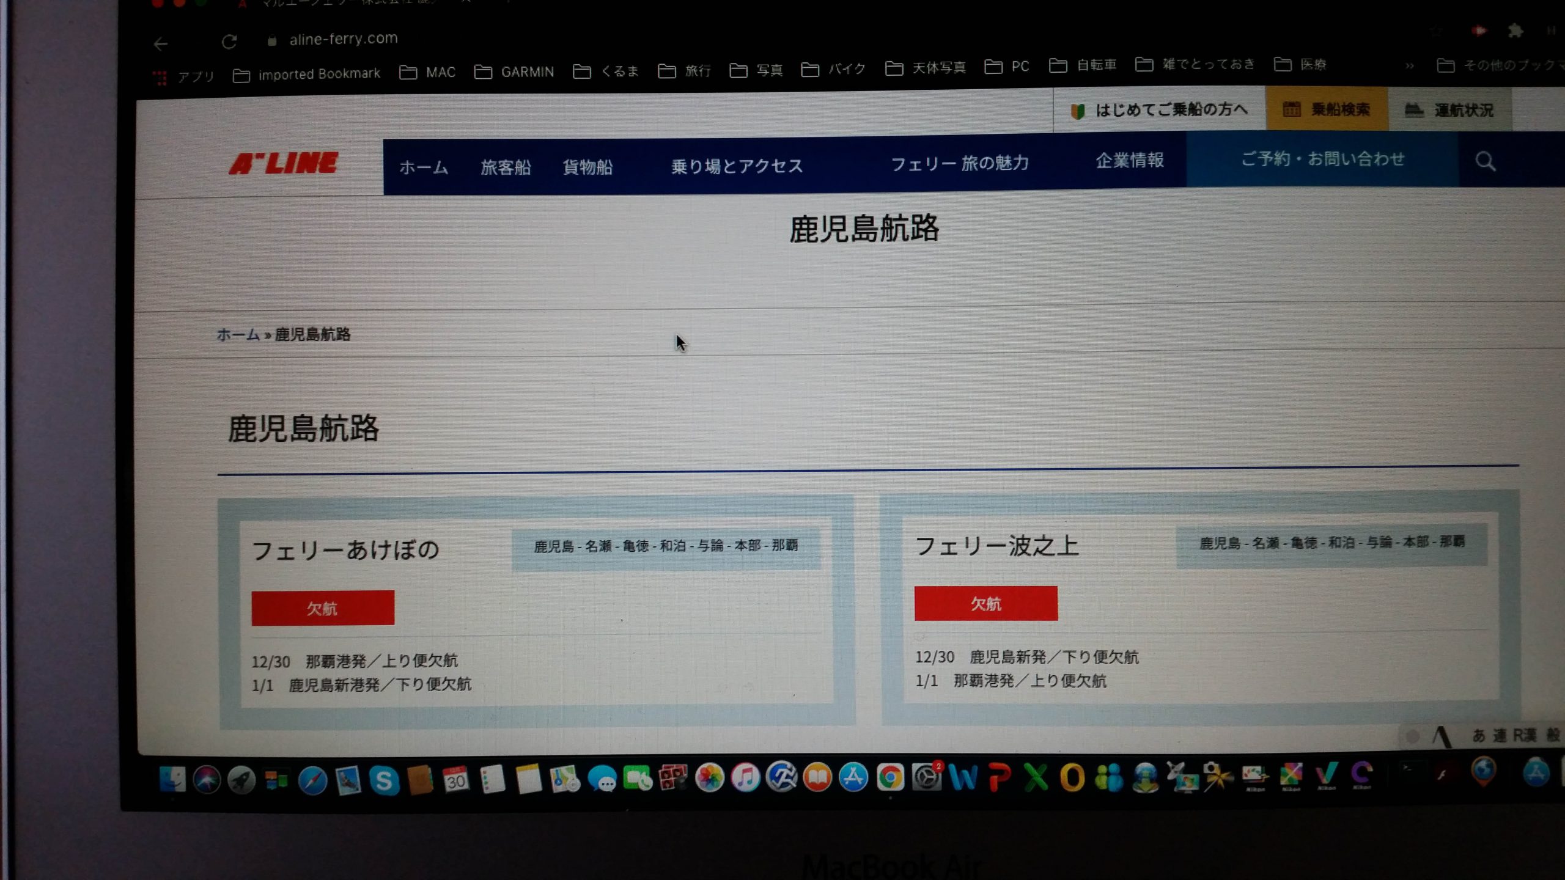1565x880 pixels.
Task: Click the フェリー波之上 heading
Action: [x=996, y=546]
